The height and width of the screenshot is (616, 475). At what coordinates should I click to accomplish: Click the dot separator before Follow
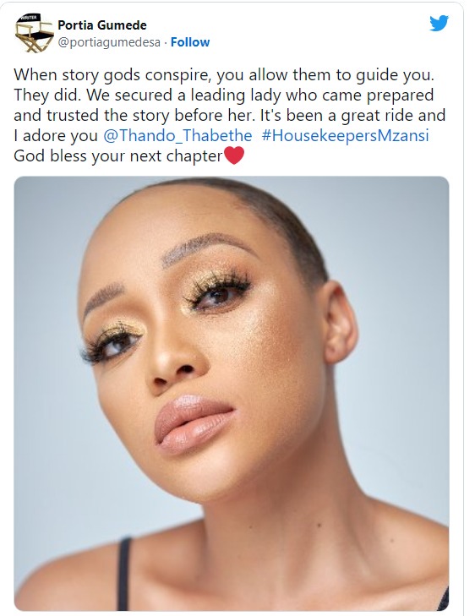click(166, 42)
